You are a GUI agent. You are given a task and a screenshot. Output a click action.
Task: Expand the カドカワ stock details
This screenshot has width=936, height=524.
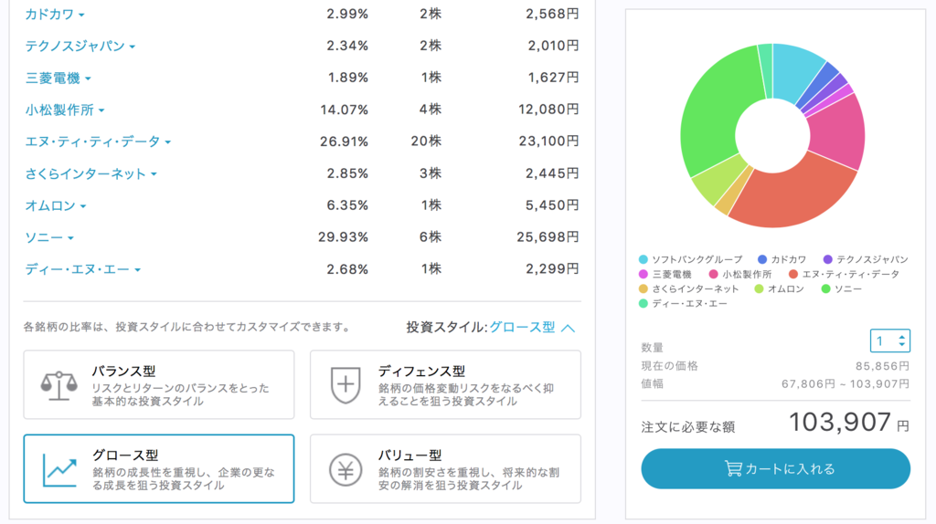(x=54, y=15)
